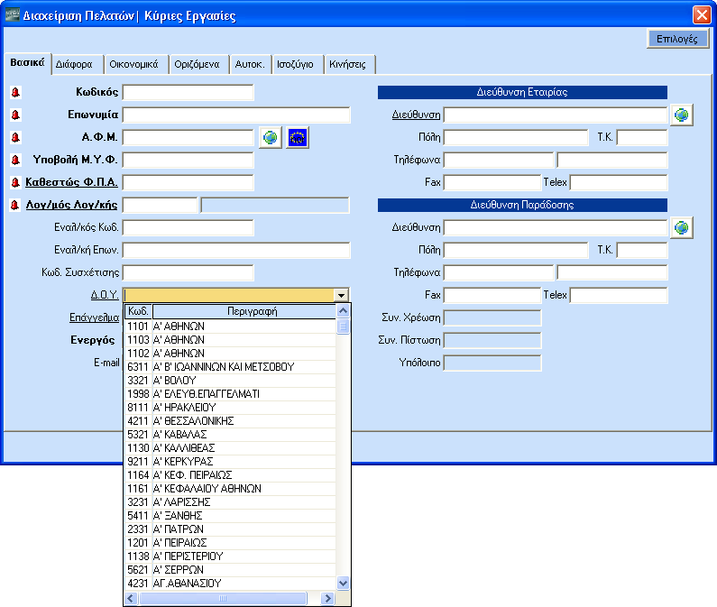Click the bell icon next to Επωνυμία

point(15,115)
